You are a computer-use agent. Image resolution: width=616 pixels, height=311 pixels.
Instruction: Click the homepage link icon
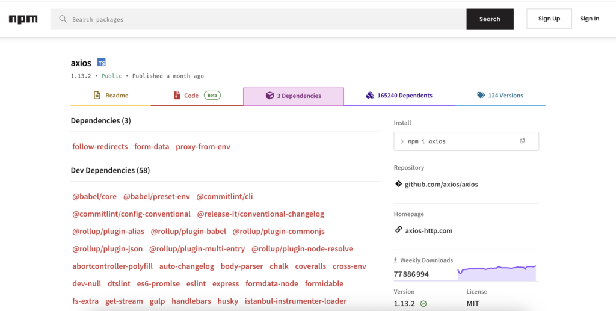point(398,230)
